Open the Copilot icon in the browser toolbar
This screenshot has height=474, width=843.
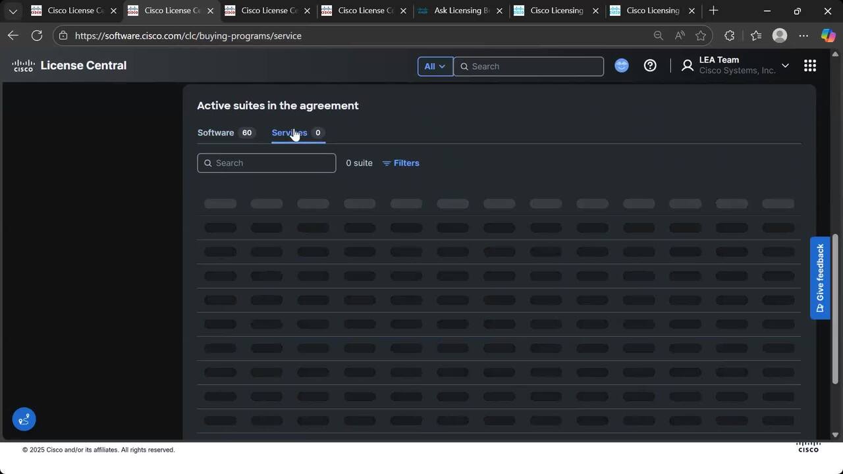point(827,36)
